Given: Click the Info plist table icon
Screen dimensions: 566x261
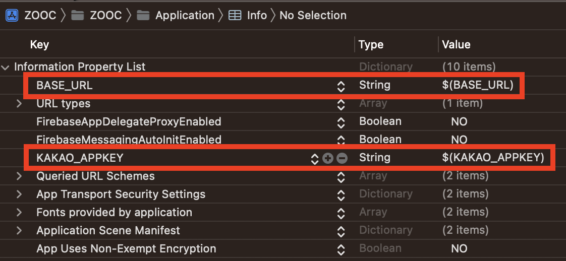Looking at the screenshot, I should (235, 15).
